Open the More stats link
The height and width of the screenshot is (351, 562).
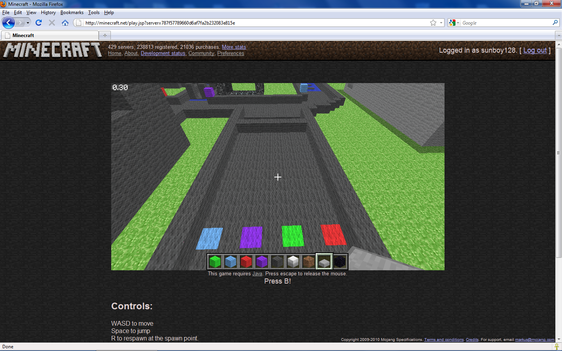[x=234, y=47]
